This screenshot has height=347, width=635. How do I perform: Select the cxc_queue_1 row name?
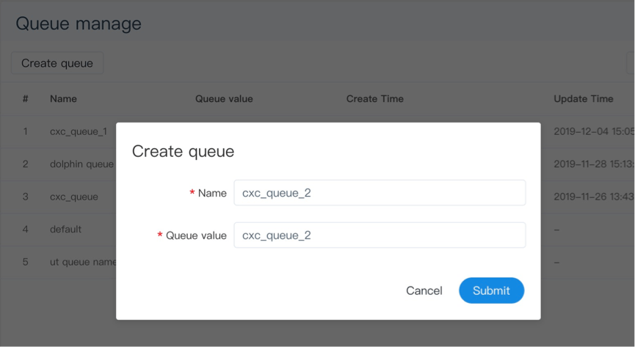pyautogui.click(x=79, y=132)
